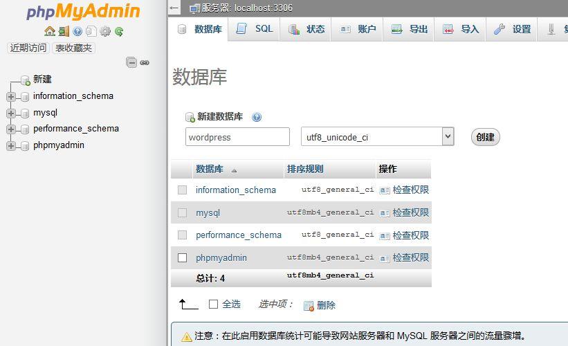Open the 账户 tab
Screen dimensions: 568x346
(x=357, y=29)
